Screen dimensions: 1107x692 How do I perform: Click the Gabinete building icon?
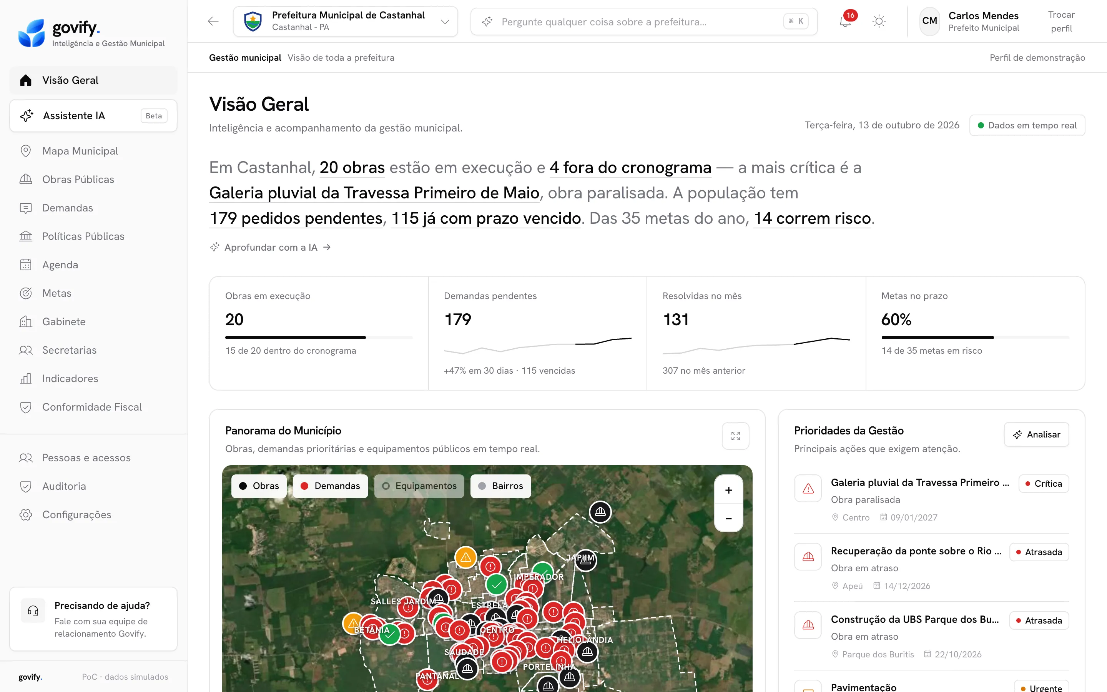click(26, 321)
